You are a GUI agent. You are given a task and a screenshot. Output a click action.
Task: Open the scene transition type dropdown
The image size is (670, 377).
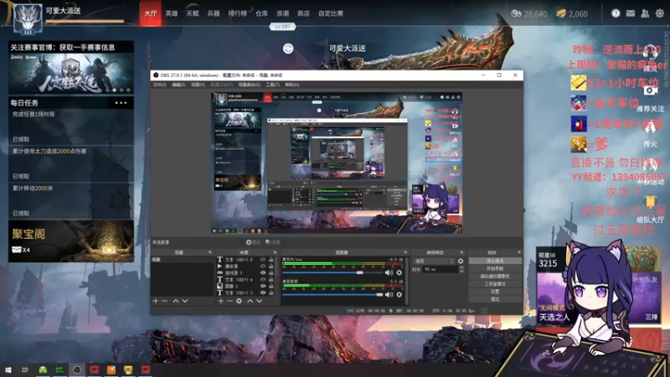(434, 261)
